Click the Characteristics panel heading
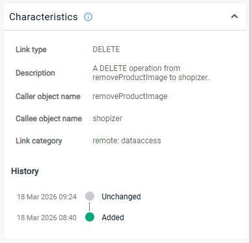Viewport: 251px width, 243px height. (x=44, y=17)
